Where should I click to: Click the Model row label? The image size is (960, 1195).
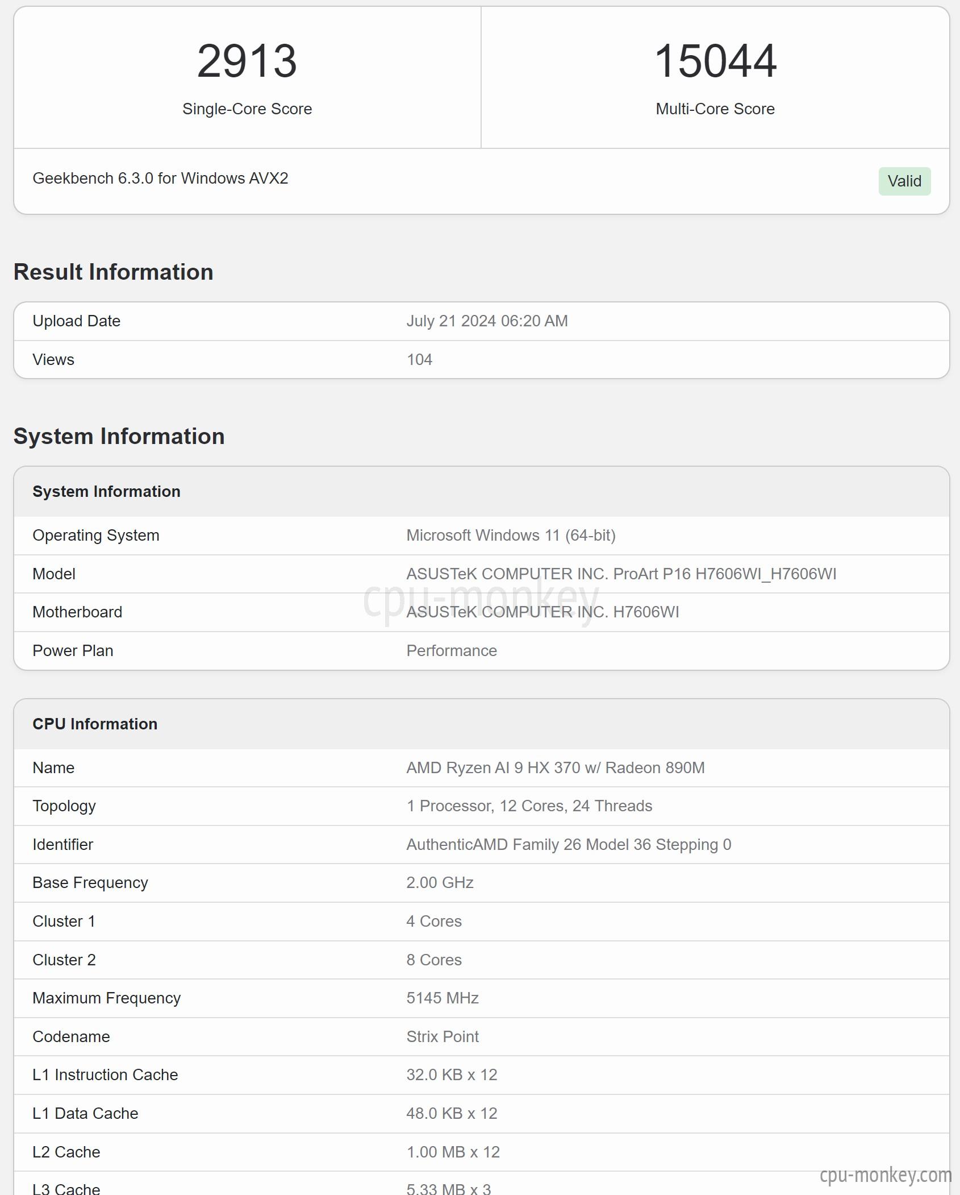[x=54, y=574]
